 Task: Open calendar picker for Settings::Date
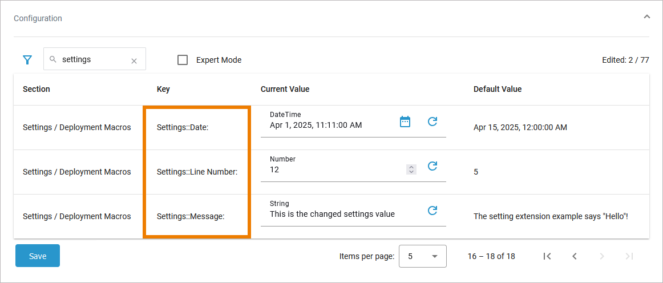(405, 122)
